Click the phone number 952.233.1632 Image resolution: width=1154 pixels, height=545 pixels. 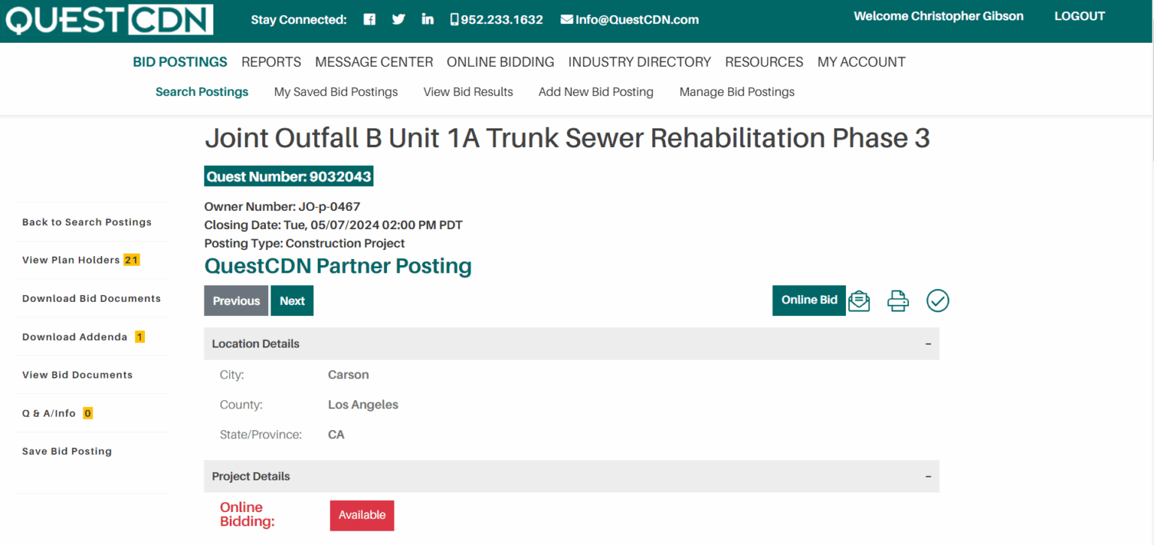[497, 20]
